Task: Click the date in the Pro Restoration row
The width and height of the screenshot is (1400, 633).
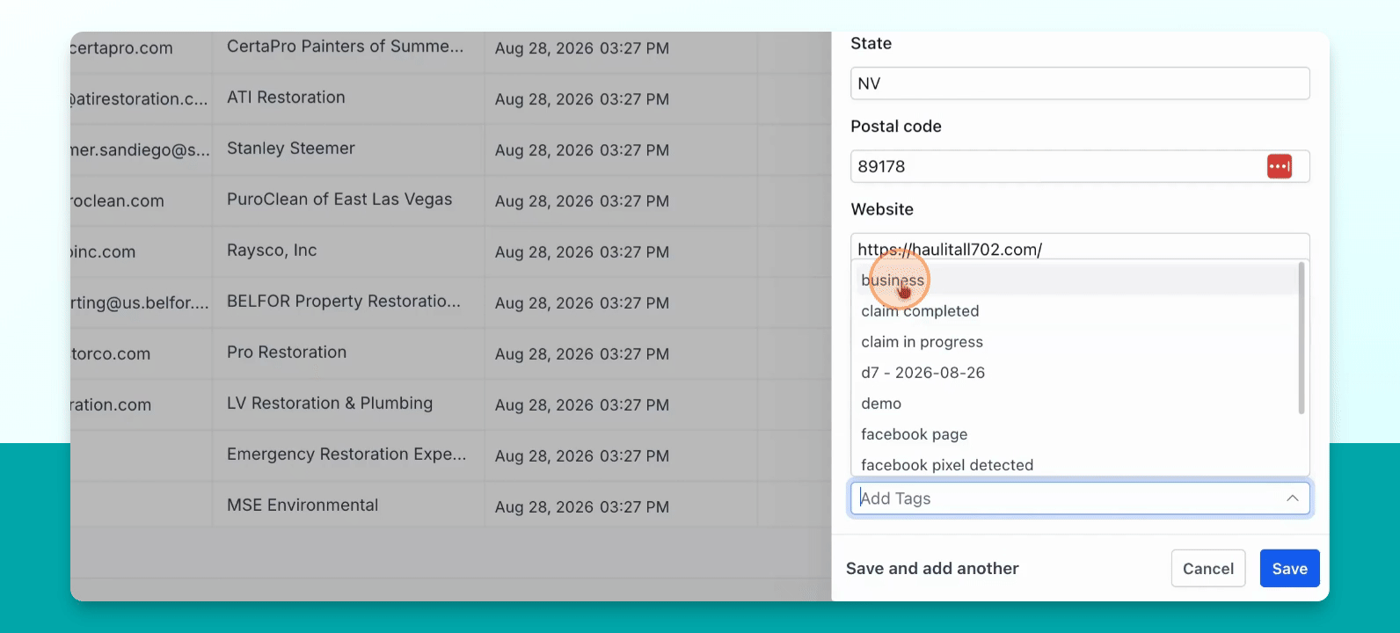Action: tap(582, 354)
